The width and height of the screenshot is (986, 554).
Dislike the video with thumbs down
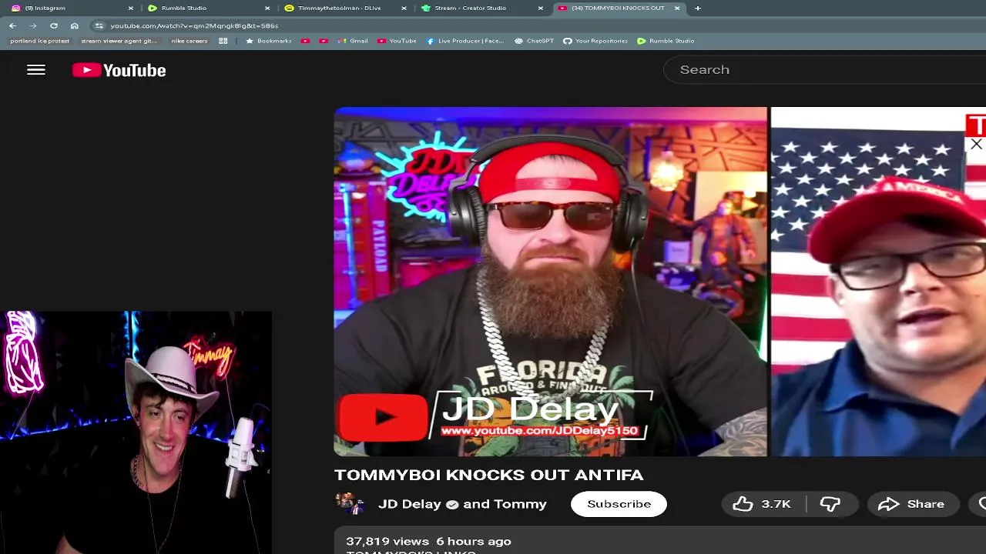tap(830, 504)
